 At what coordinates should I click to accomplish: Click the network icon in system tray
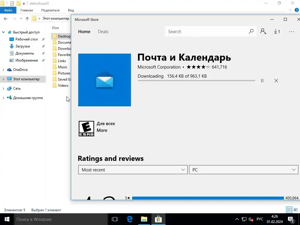[244, 219]
